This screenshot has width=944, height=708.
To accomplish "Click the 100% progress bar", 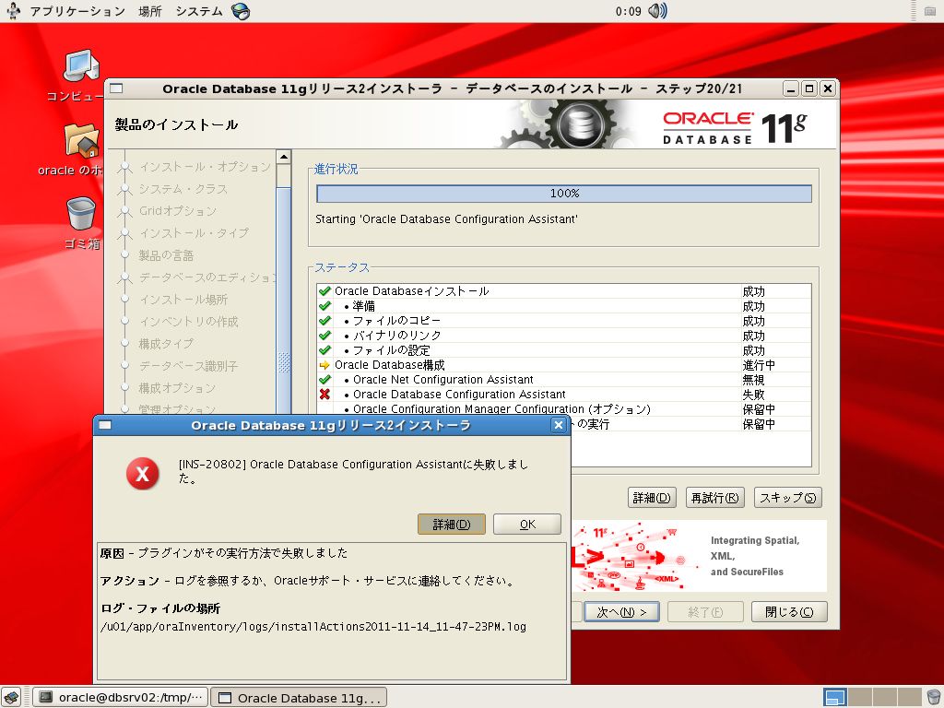I will 564,194.
